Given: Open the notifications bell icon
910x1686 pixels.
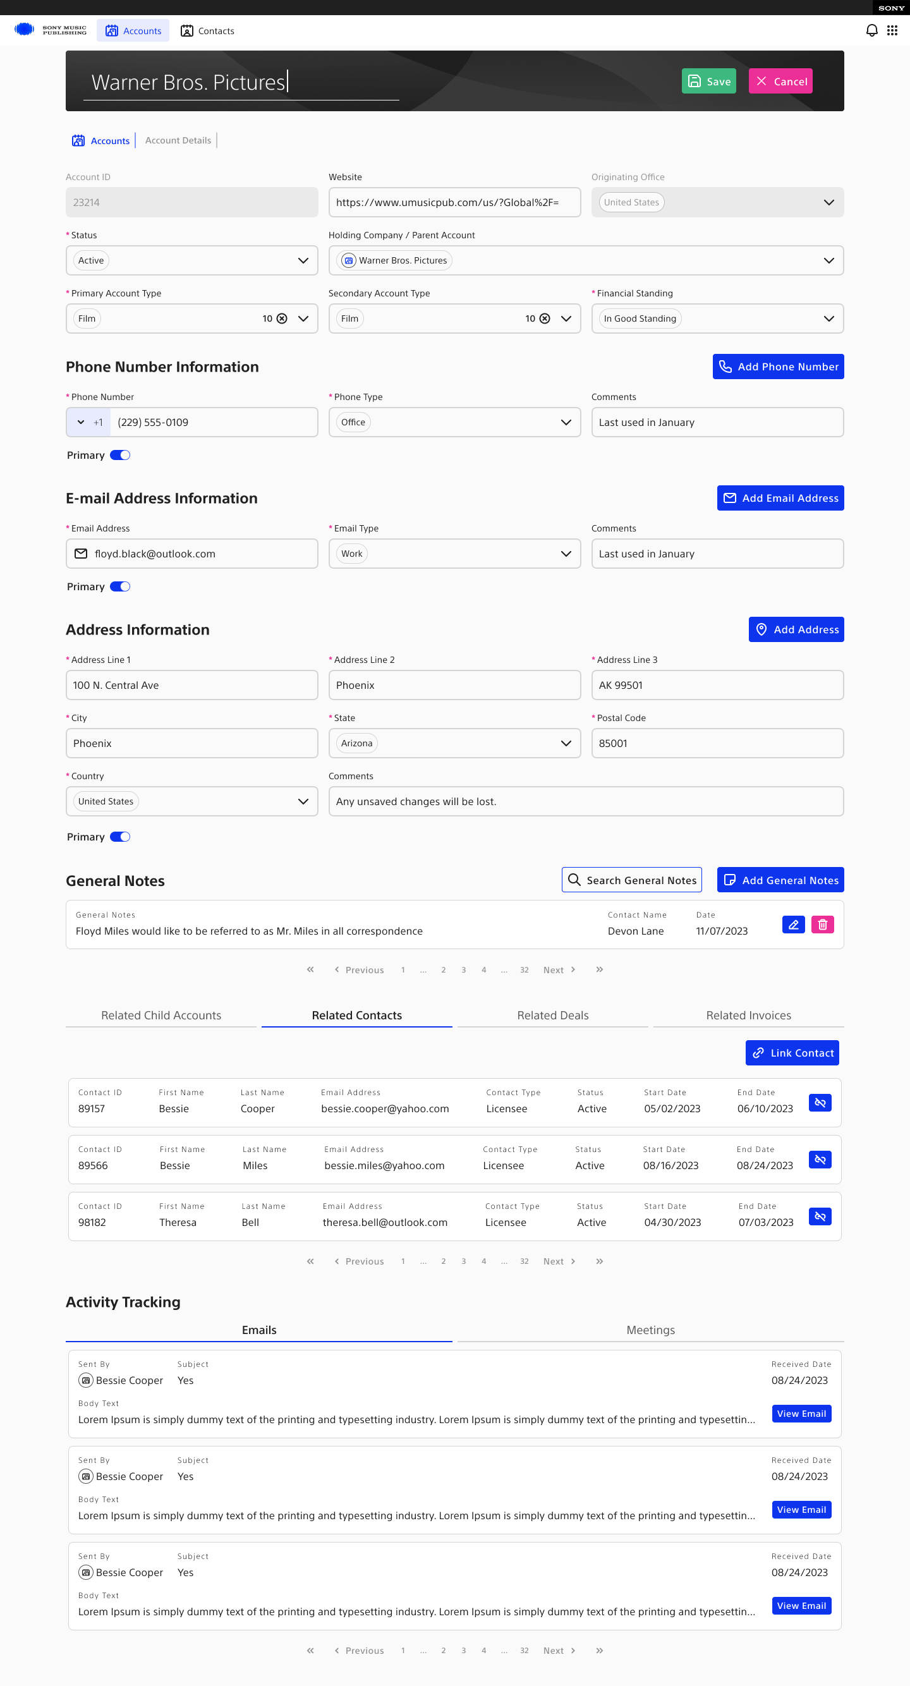Looking at the screenshot, I should point(871,31).
